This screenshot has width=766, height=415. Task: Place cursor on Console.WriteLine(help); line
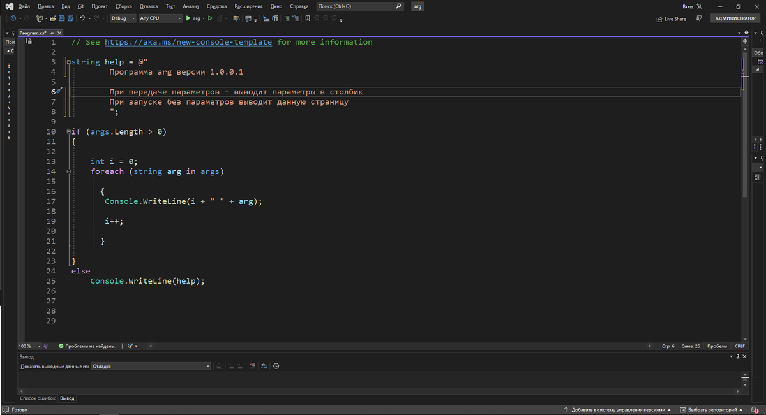[147, 281]
